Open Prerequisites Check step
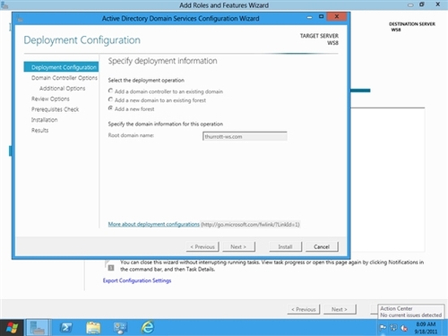 (x=55, y=109)
